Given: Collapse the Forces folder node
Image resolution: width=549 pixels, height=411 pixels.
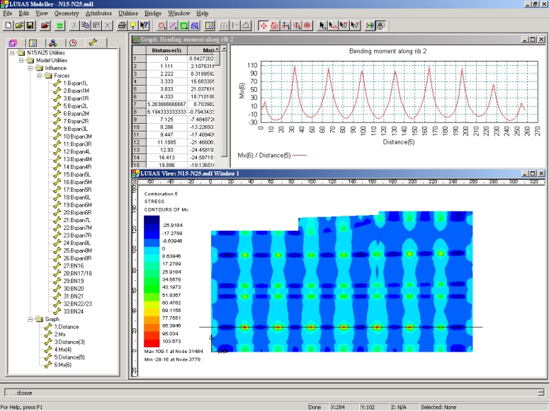Looking at the screenshot, I should click(40, 76).
